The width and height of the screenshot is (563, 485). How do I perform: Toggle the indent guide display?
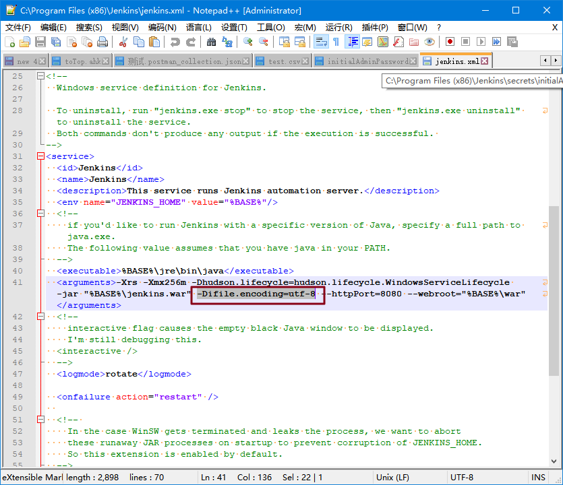pos(352,42)
